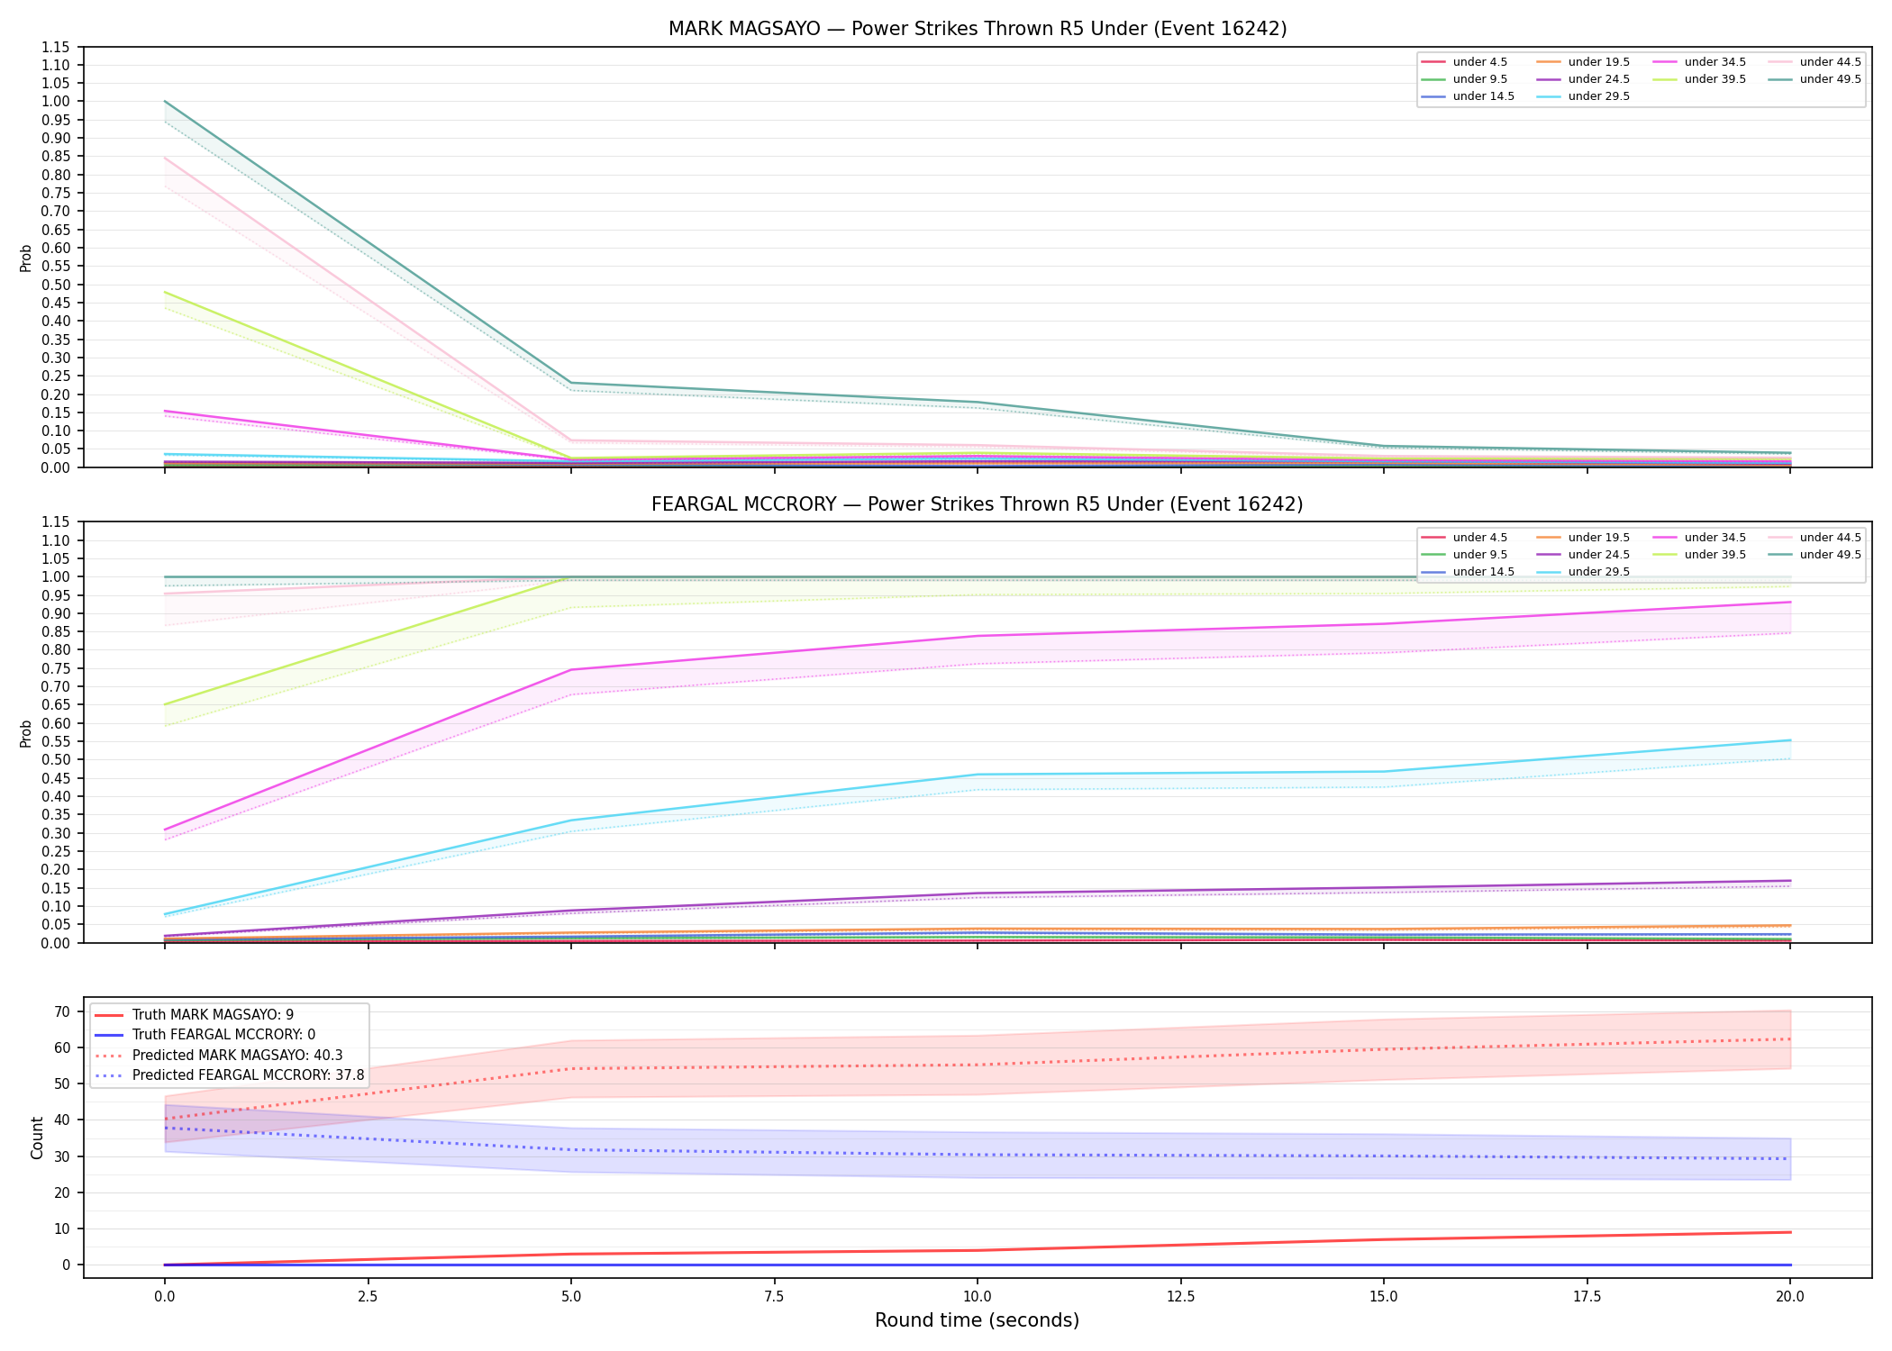The height and width of the screenshot is (1351, 1892).
Task: Click the "Count" y-axis label
Action: [x=37, y=1138]
